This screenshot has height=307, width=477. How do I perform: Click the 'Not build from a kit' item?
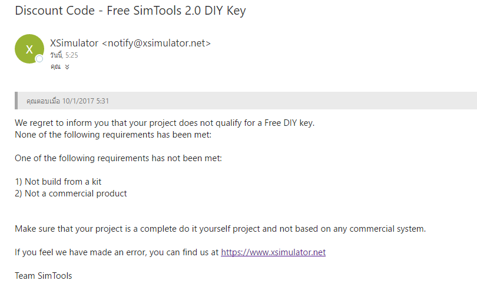pyautogui.click(x=58, y=182)
